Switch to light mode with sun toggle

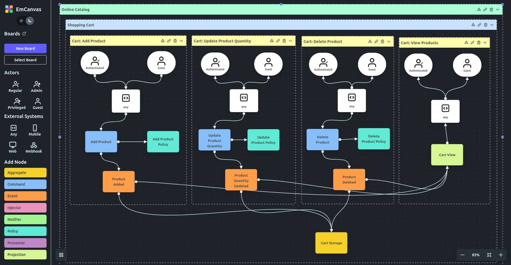pyautogui.click(x=21, y=20)
